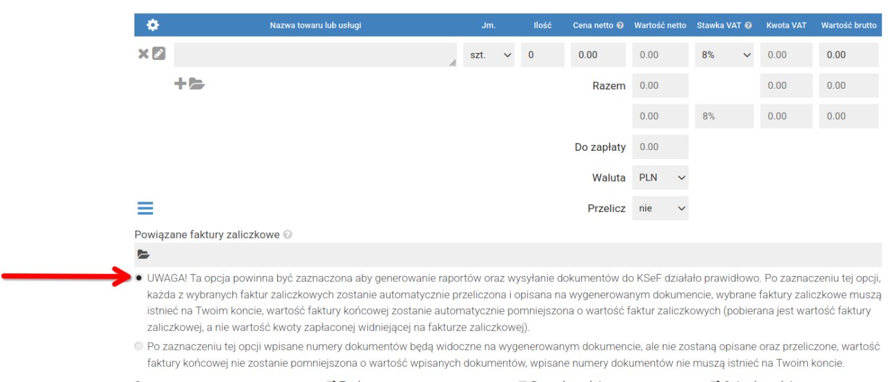Open the Stawka VAT dropdown showing 8%
Image resolution: width=896 pixels, height=382 pixels.
pyautogui.click(x=725, y=55)
